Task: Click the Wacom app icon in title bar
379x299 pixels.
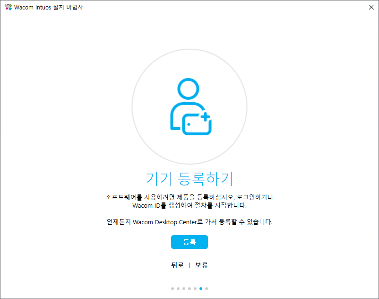Action: pyautogui.click(x=8, y=7)
